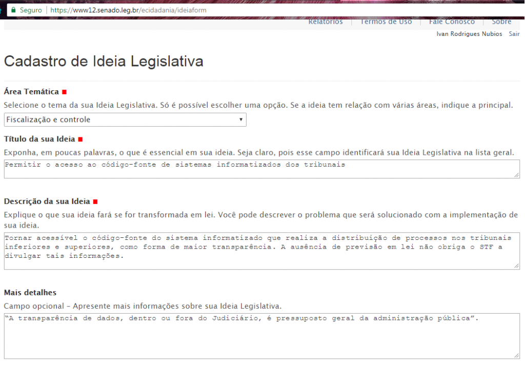Click arrow beside Fiscalização e controle
This screenshot has width=525, height=366.
click(240, 119)
